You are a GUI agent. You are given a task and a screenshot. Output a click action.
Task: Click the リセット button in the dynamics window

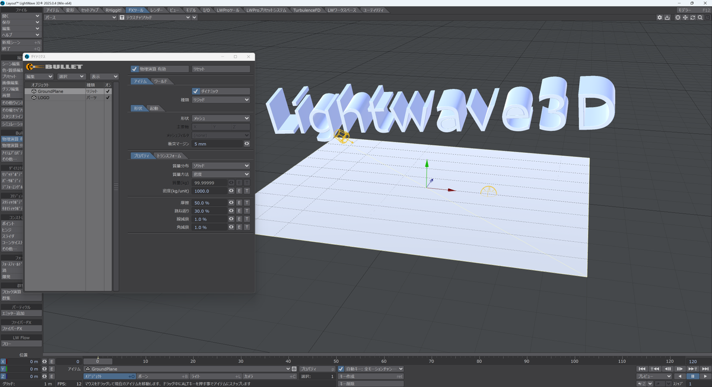[221, 69]
